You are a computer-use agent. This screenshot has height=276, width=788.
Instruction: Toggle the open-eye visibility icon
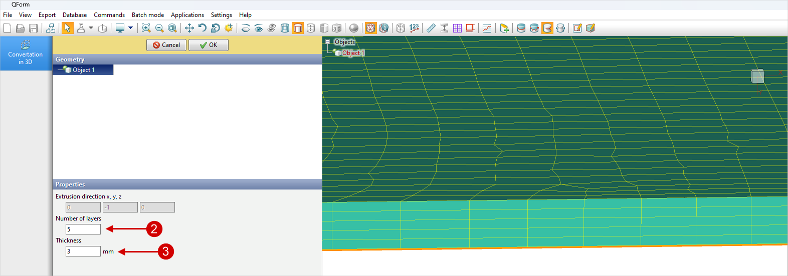coord(259,28)
